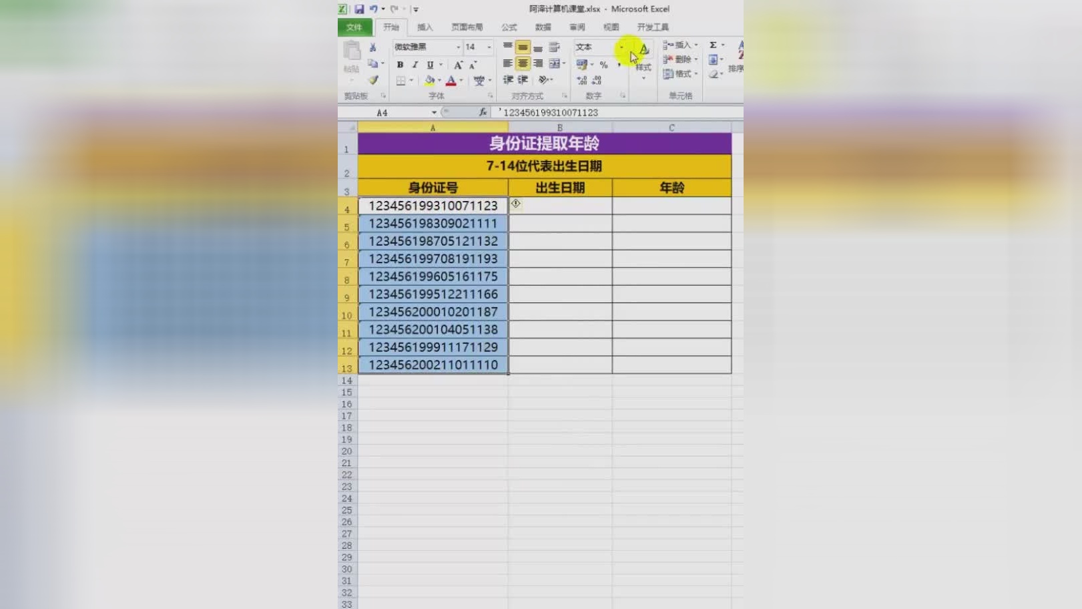This screenshot has width=1082, height=609.
Task: Expand the font name dropdown (微软雅黑)
Action: [459, 47]
